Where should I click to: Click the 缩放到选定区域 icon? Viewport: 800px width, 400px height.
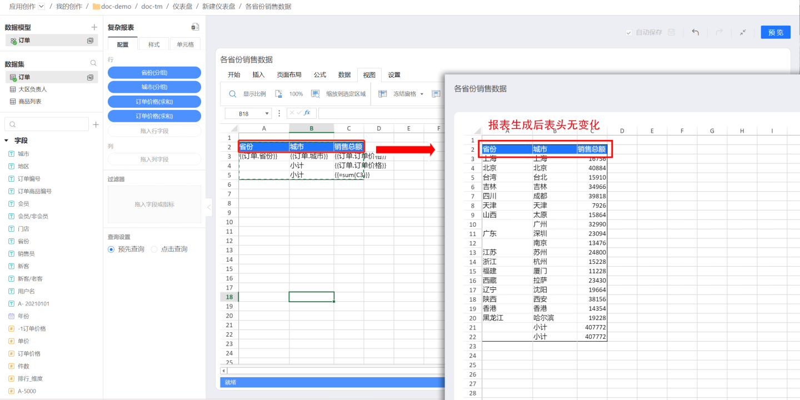click(315, 94)
